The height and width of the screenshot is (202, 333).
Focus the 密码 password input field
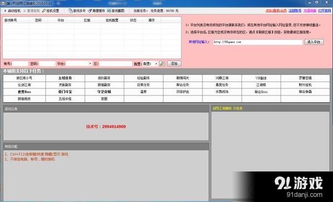(47, 63)
